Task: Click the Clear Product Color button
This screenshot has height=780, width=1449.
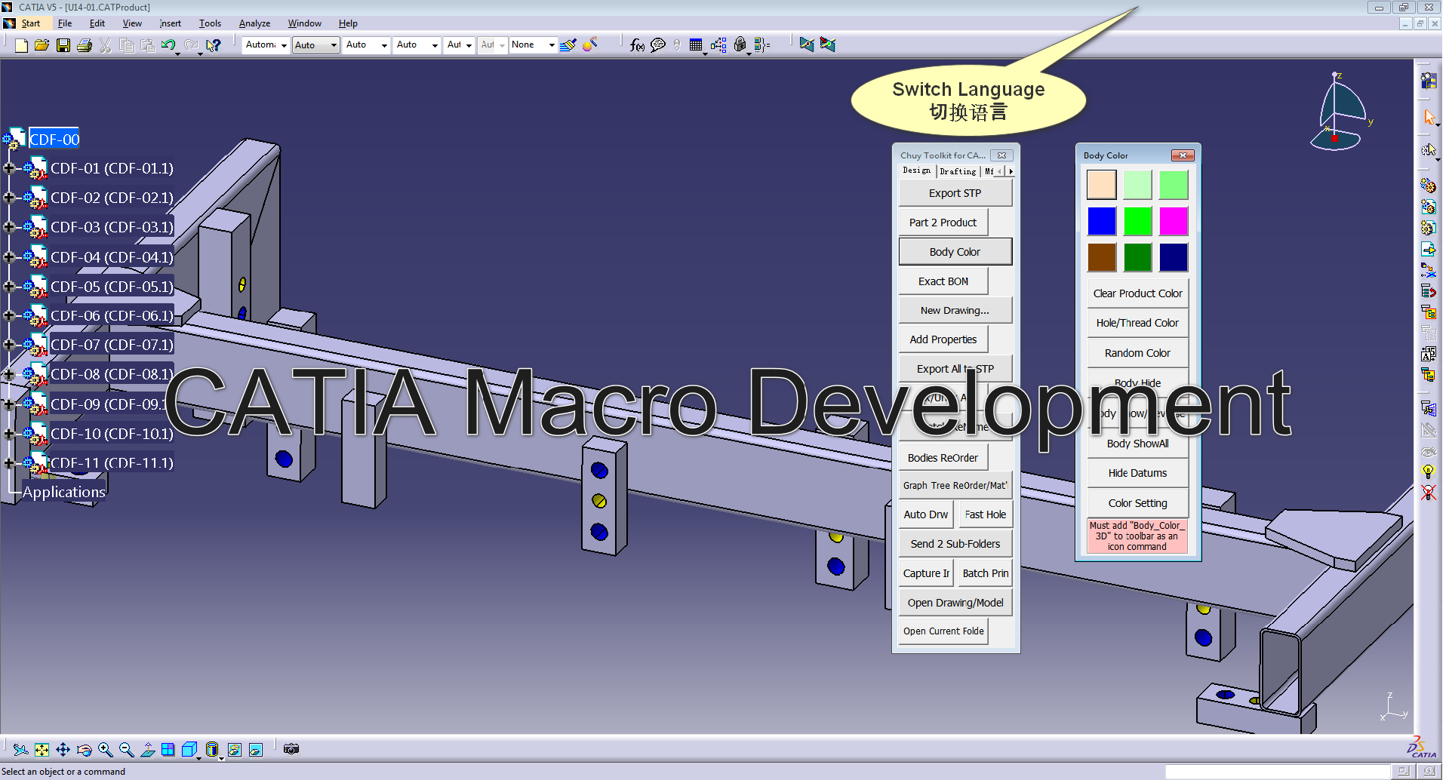Action: click(x=1137, y=293)
